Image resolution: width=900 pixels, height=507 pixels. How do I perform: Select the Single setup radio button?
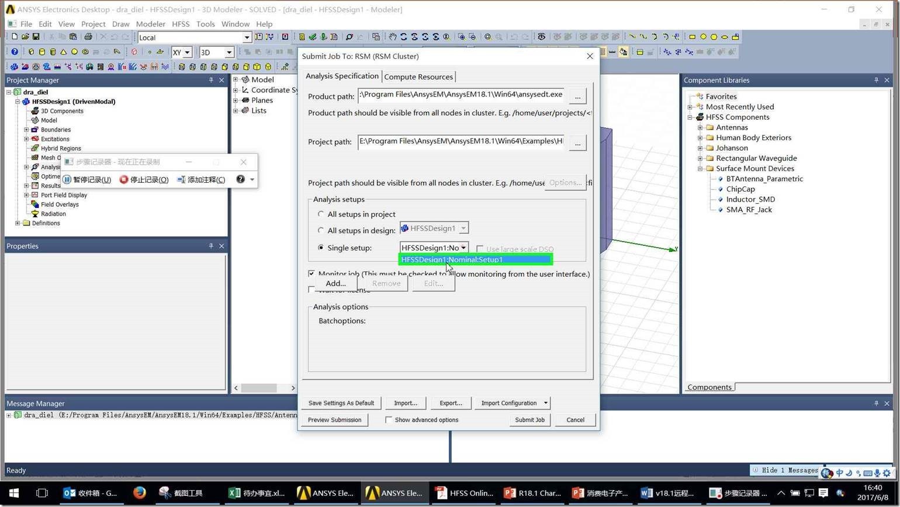pyautogui.click(x=321, y=248)
